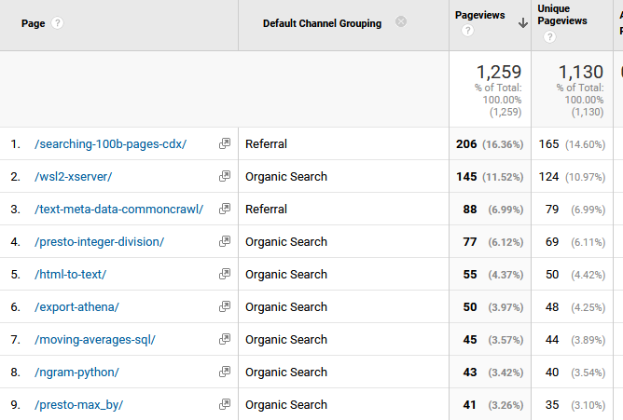The height and width of the screenshot is (420, 623).
Task: Click the help icon next to Page header
Action: (x=58, y=23)
